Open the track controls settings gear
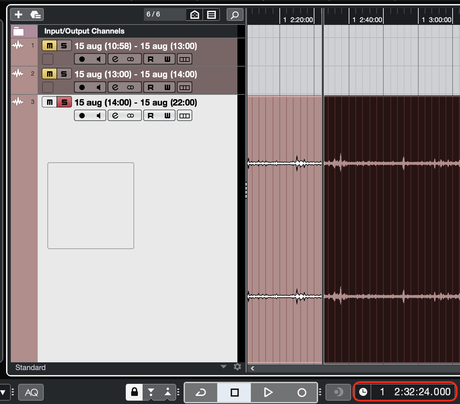Screen dimensions: 460x404 coord(237,367)
